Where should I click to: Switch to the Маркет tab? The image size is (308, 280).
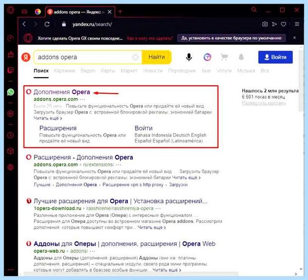point(129,71)
